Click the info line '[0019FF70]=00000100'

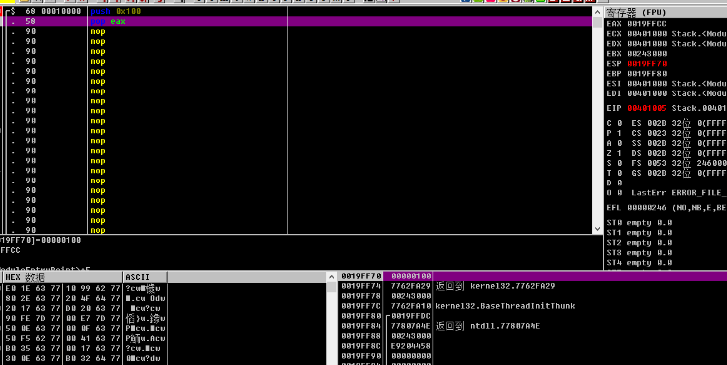(x=40, y=240)
